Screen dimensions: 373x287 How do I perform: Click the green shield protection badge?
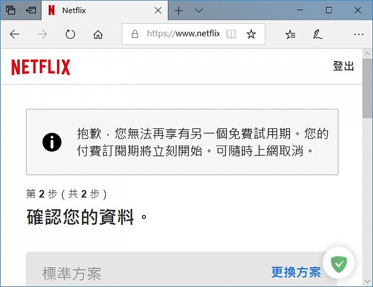click(339, 263)
